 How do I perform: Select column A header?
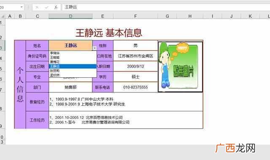[x=10, y=16]
